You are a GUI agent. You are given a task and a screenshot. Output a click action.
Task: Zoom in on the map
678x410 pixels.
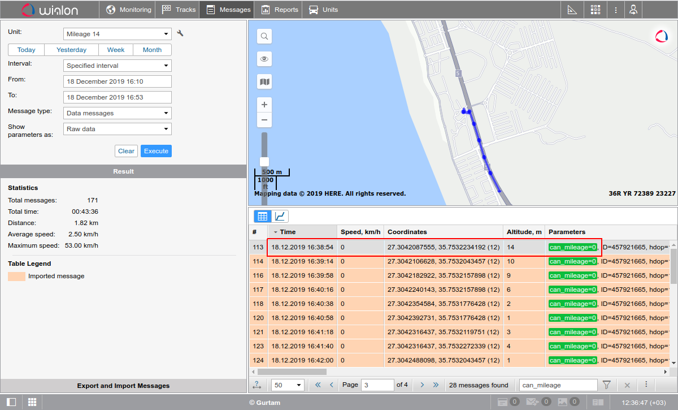click(x=264, y=105)
